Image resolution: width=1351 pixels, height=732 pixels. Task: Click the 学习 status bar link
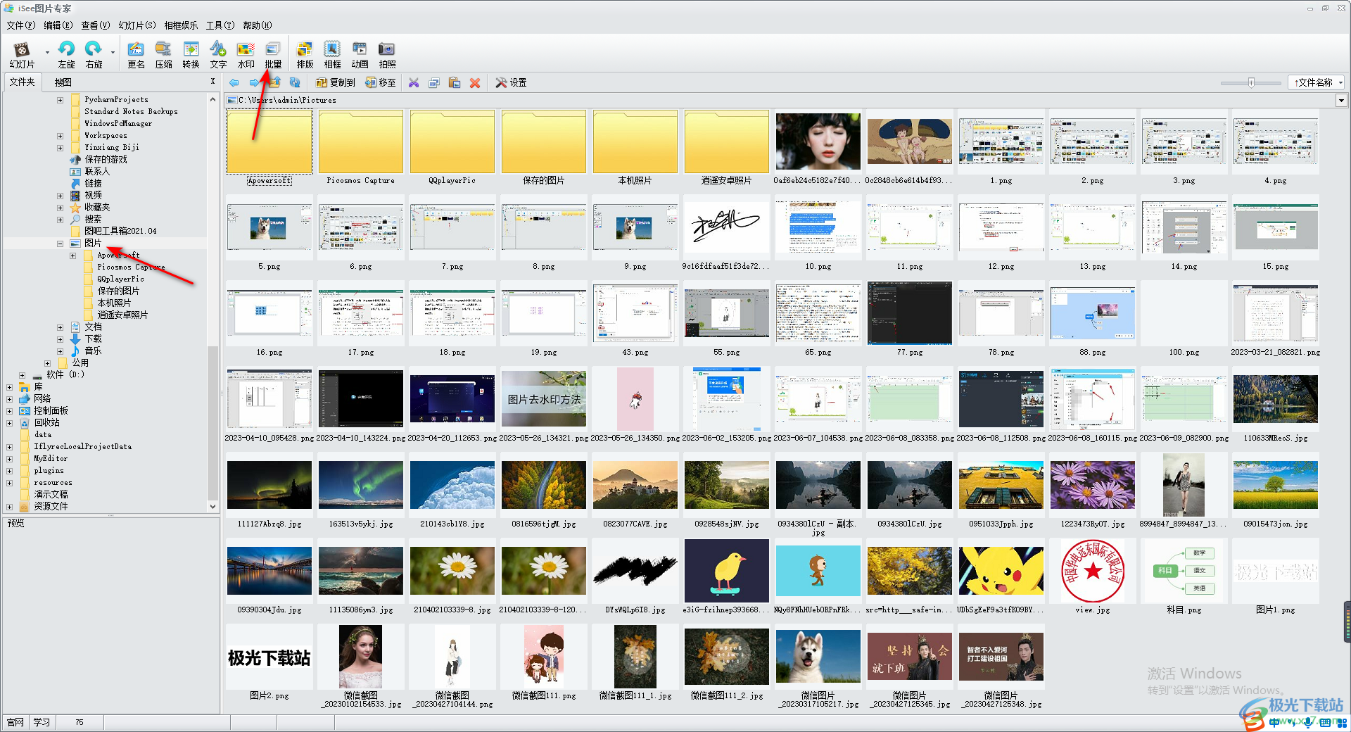pyautogui.click(x=42, y=722)
